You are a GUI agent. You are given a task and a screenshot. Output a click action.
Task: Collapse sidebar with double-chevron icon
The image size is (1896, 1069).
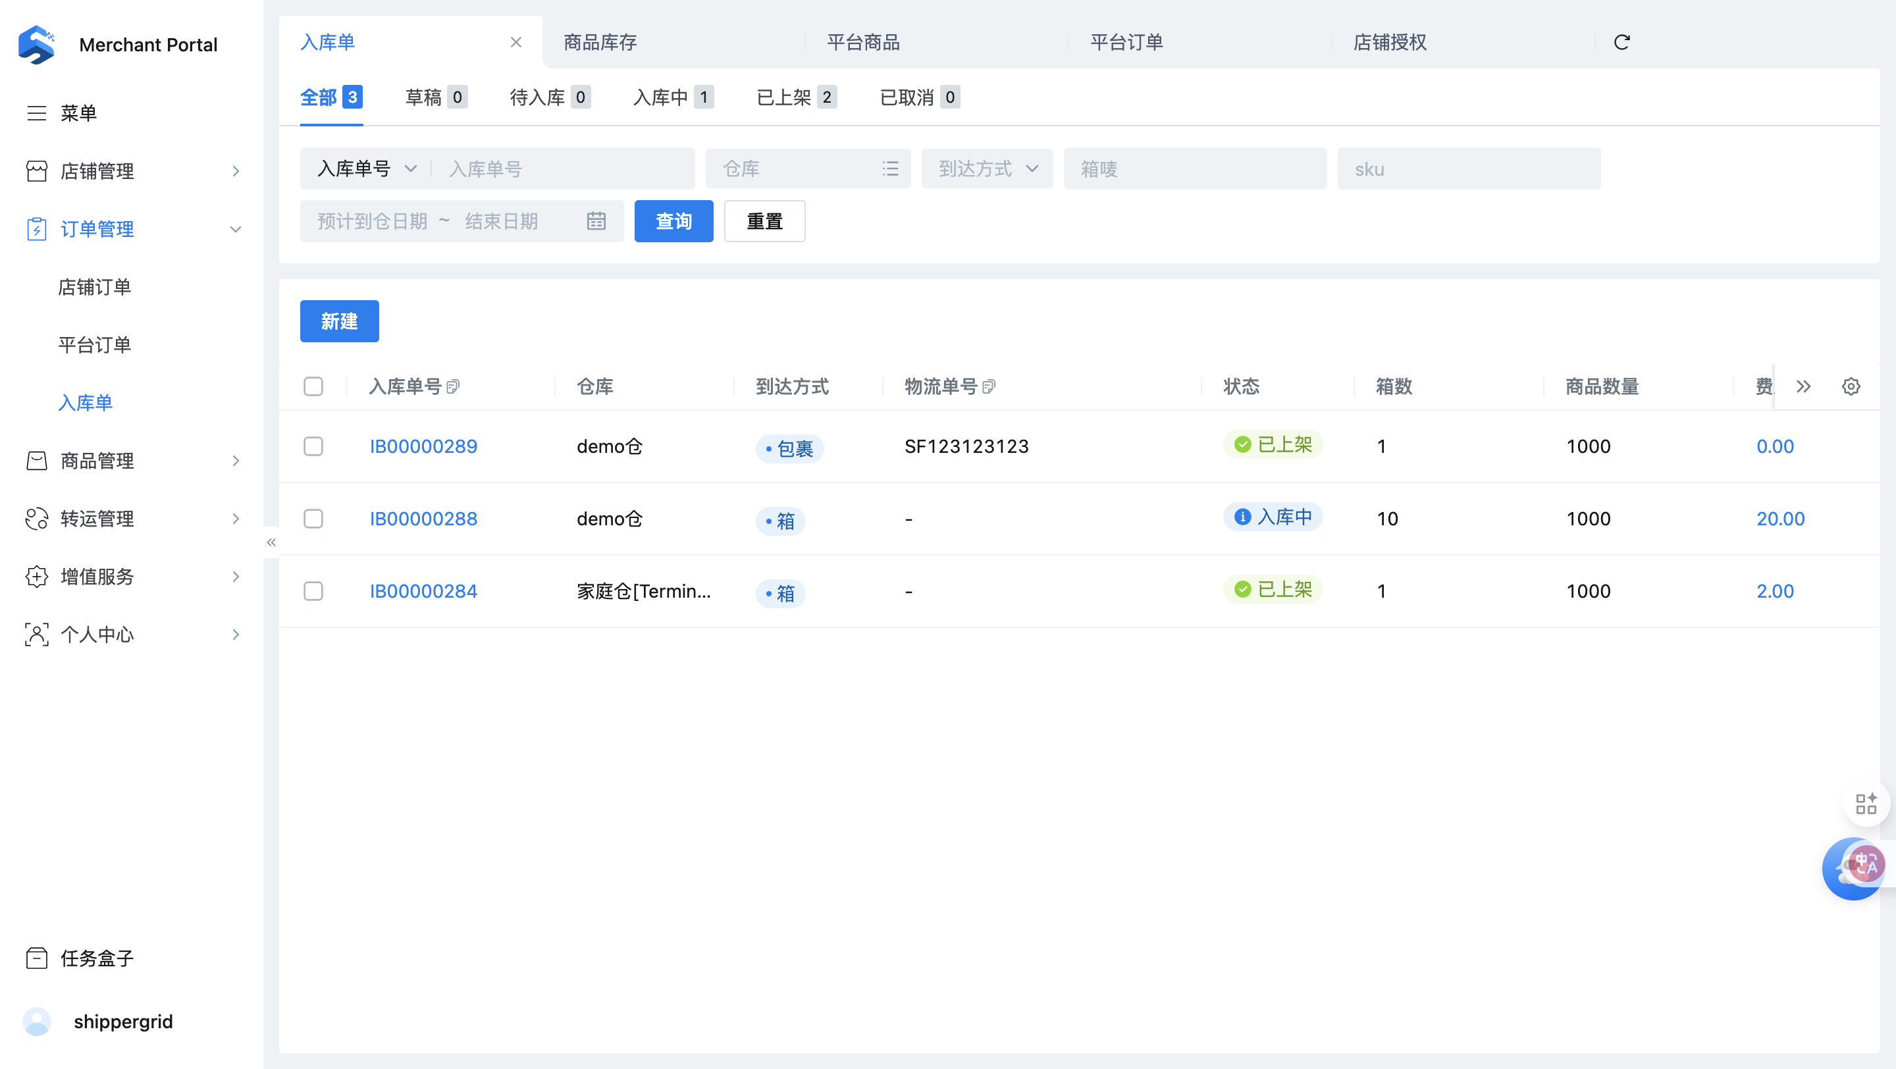[271, 542]
